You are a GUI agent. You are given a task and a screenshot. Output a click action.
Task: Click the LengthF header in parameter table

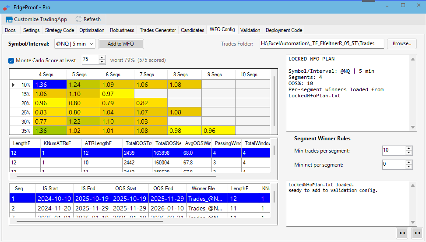25,143
